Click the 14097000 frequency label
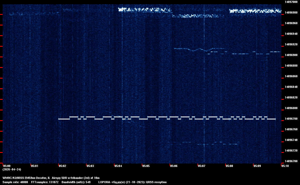Image resolution: width=300 pixels, height=185 pixels. coord(291,2)
